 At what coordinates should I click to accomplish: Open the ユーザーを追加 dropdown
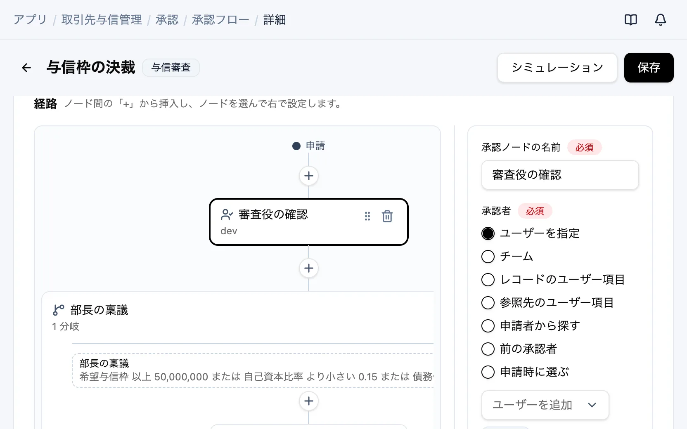pos(545,405)
